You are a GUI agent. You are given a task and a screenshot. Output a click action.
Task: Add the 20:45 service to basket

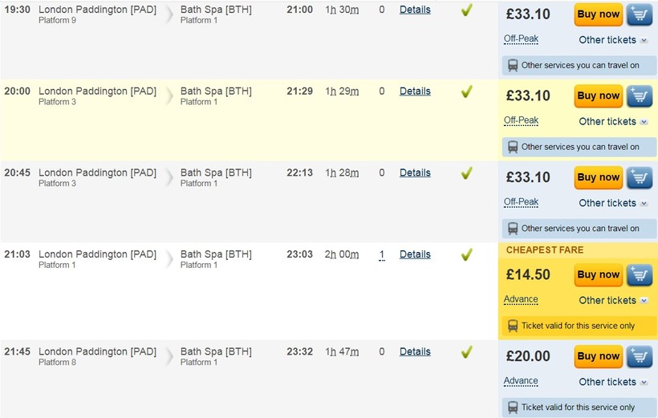[640, 178]
